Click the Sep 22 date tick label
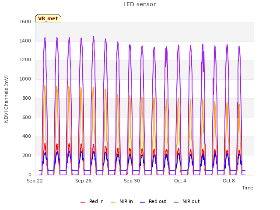280x210 pixels. point(35,181)
